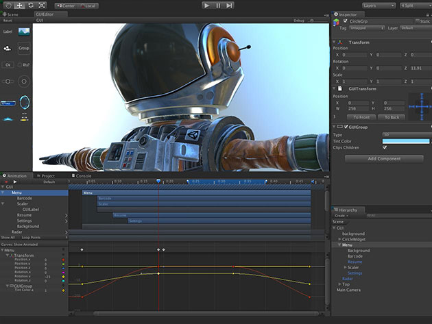Expand the Settings row chevron
The height and width of the screenshot is (324, 432).
pos(66,221)
